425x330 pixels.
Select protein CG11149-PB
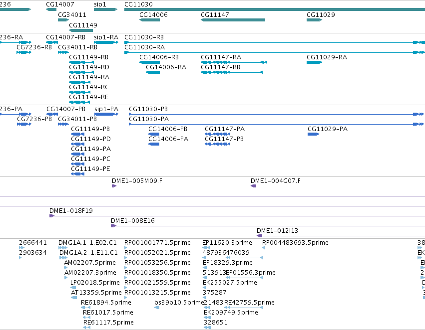(x=90, y=129)
